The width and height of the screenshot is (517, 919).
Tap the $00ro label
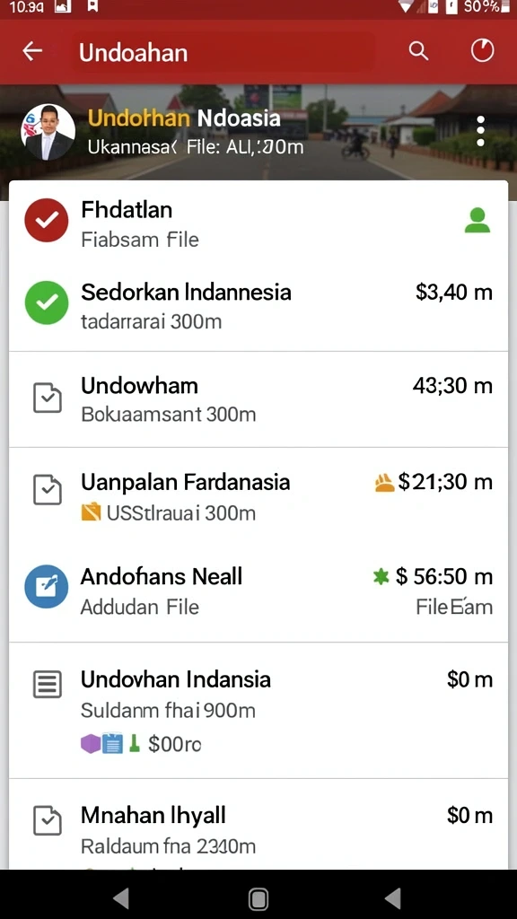pos(175,744)
